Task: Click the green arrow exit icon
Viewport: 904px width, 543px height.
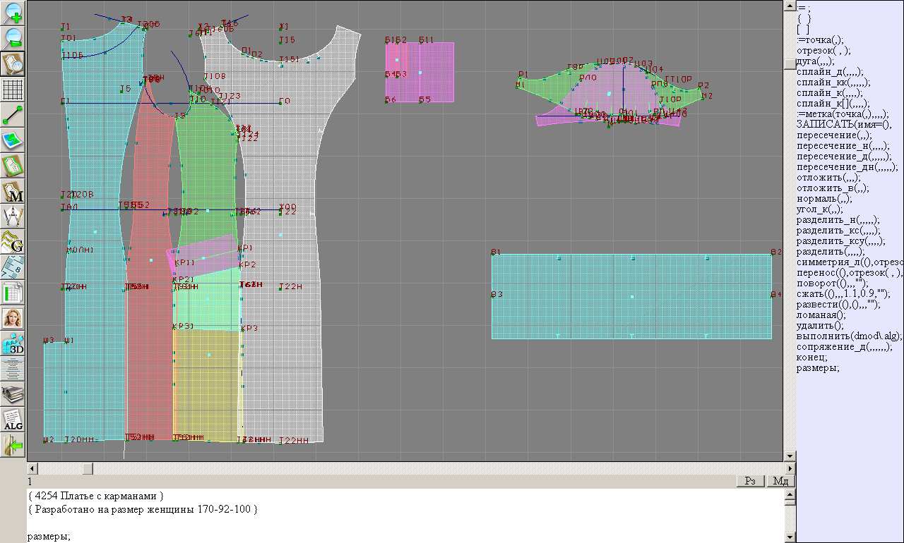Action: click(x=13, y=445)
